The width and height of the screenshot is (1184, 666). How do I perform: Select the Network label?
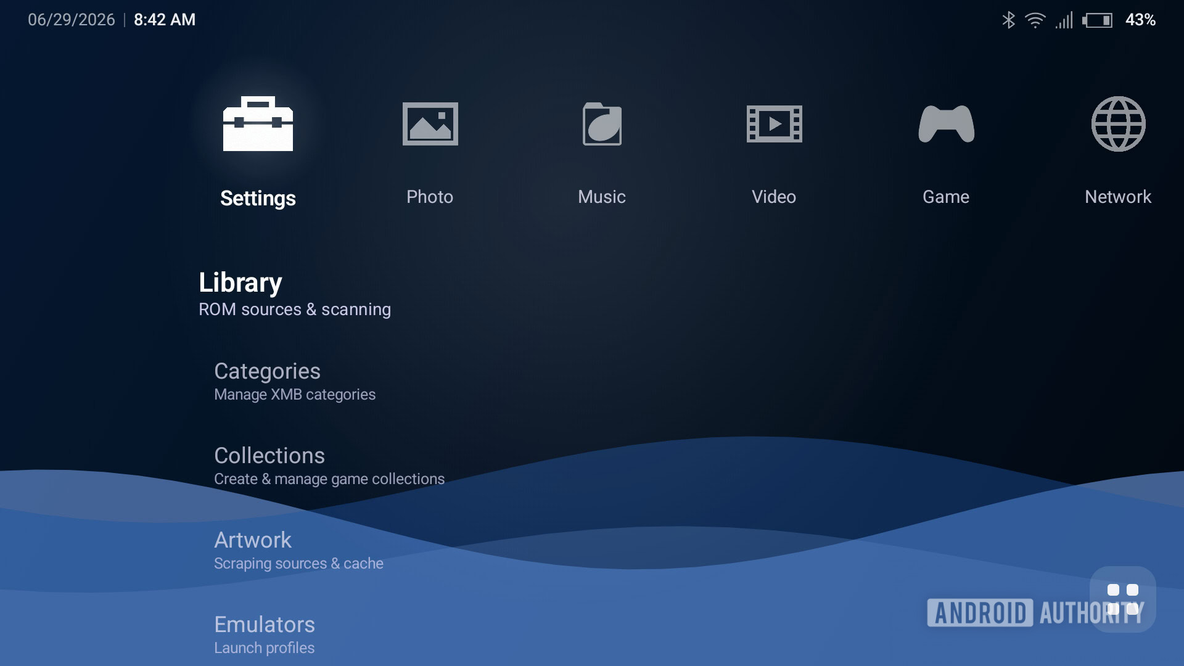(1118, 197)
